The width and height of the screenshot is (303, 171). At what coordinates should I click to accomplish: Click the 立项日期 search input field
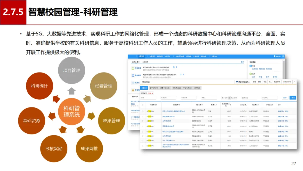pos(249,98)
